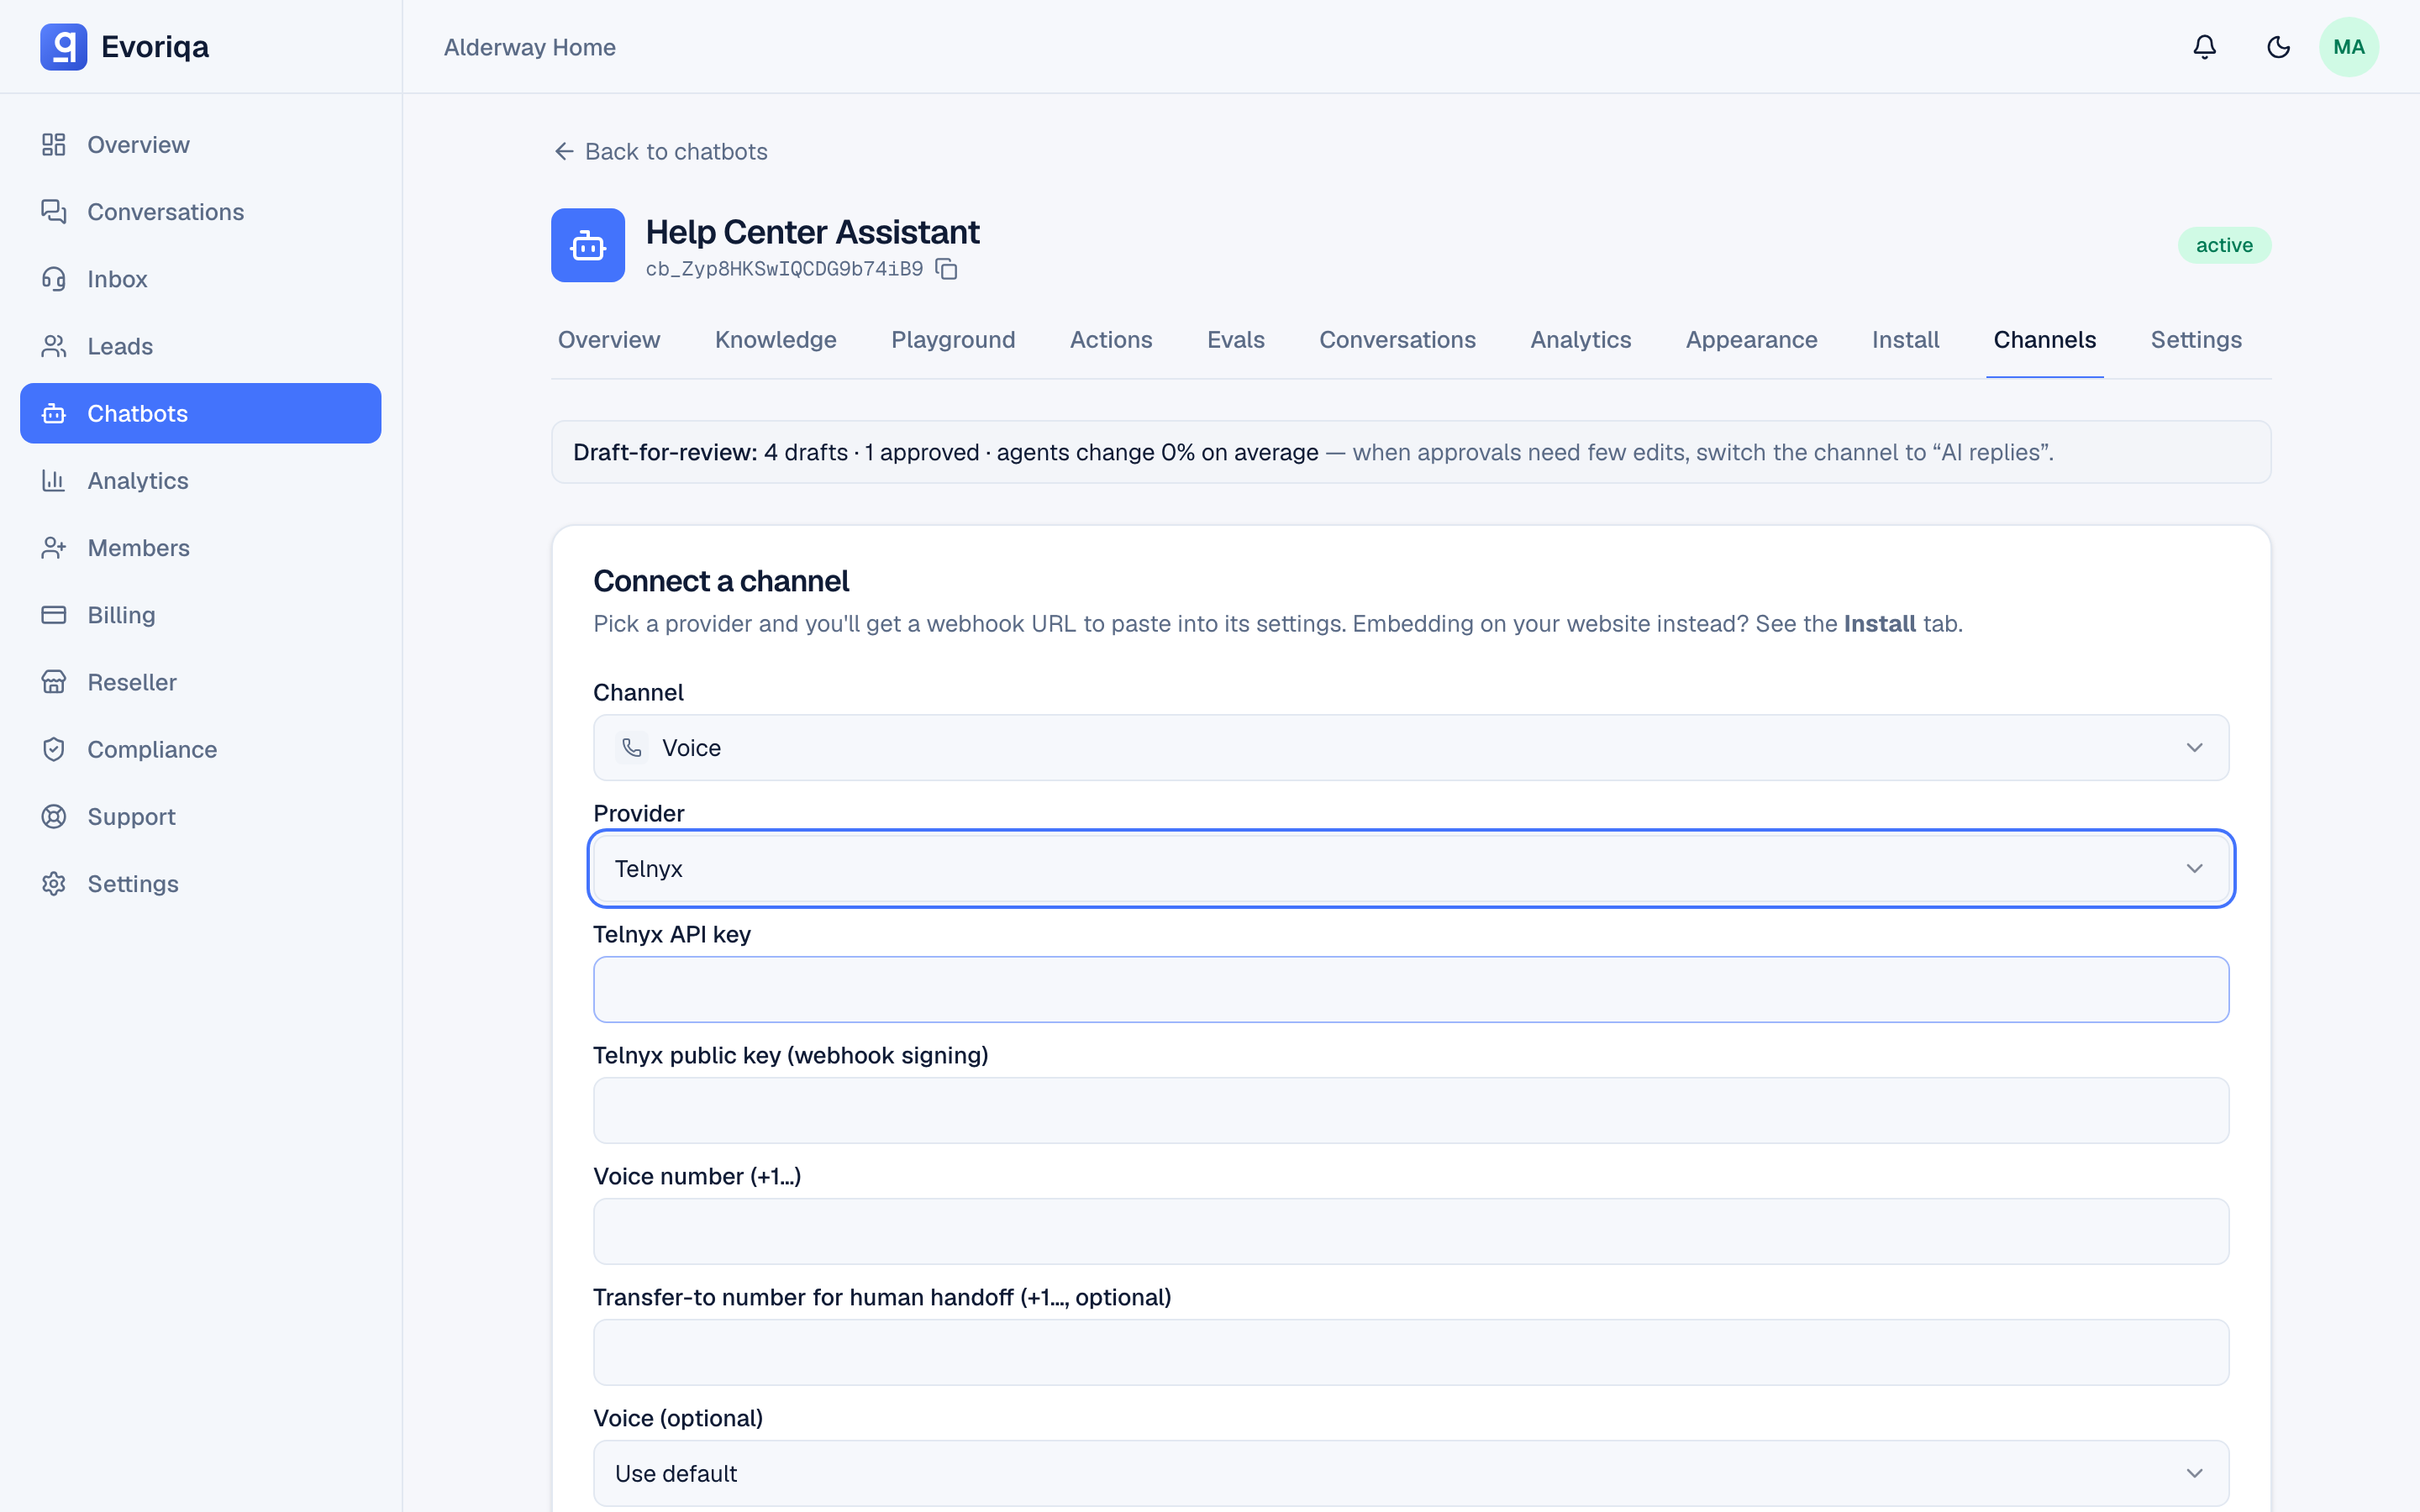The width and height of the screenshot is (2420, 1512).
Task: Focus the Telnyx API key field
Action: (1411, 990)
